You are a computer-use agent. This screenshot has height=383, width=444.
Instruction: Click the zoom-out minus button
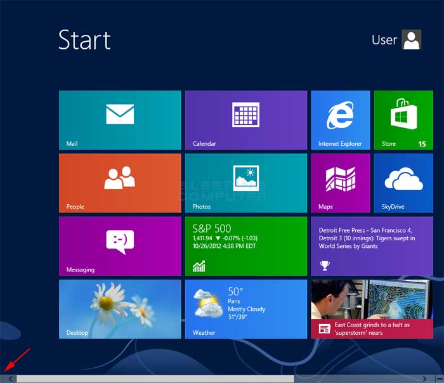tap(440, 379)
